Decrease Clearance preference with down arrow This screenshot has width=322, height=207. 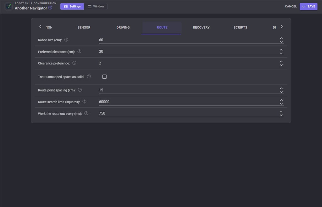coord(281,65)
